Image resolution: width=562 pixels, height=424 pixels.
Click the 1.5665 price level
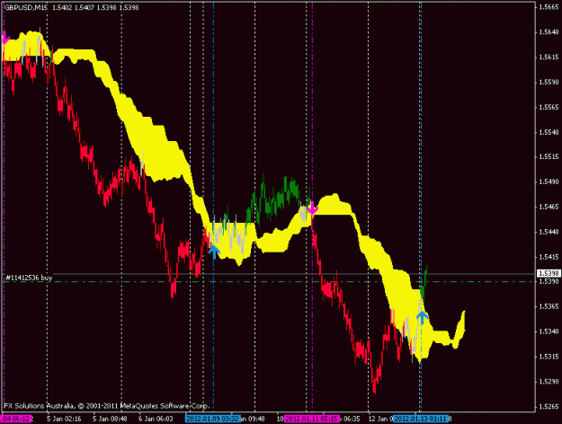tap(549, 7)
